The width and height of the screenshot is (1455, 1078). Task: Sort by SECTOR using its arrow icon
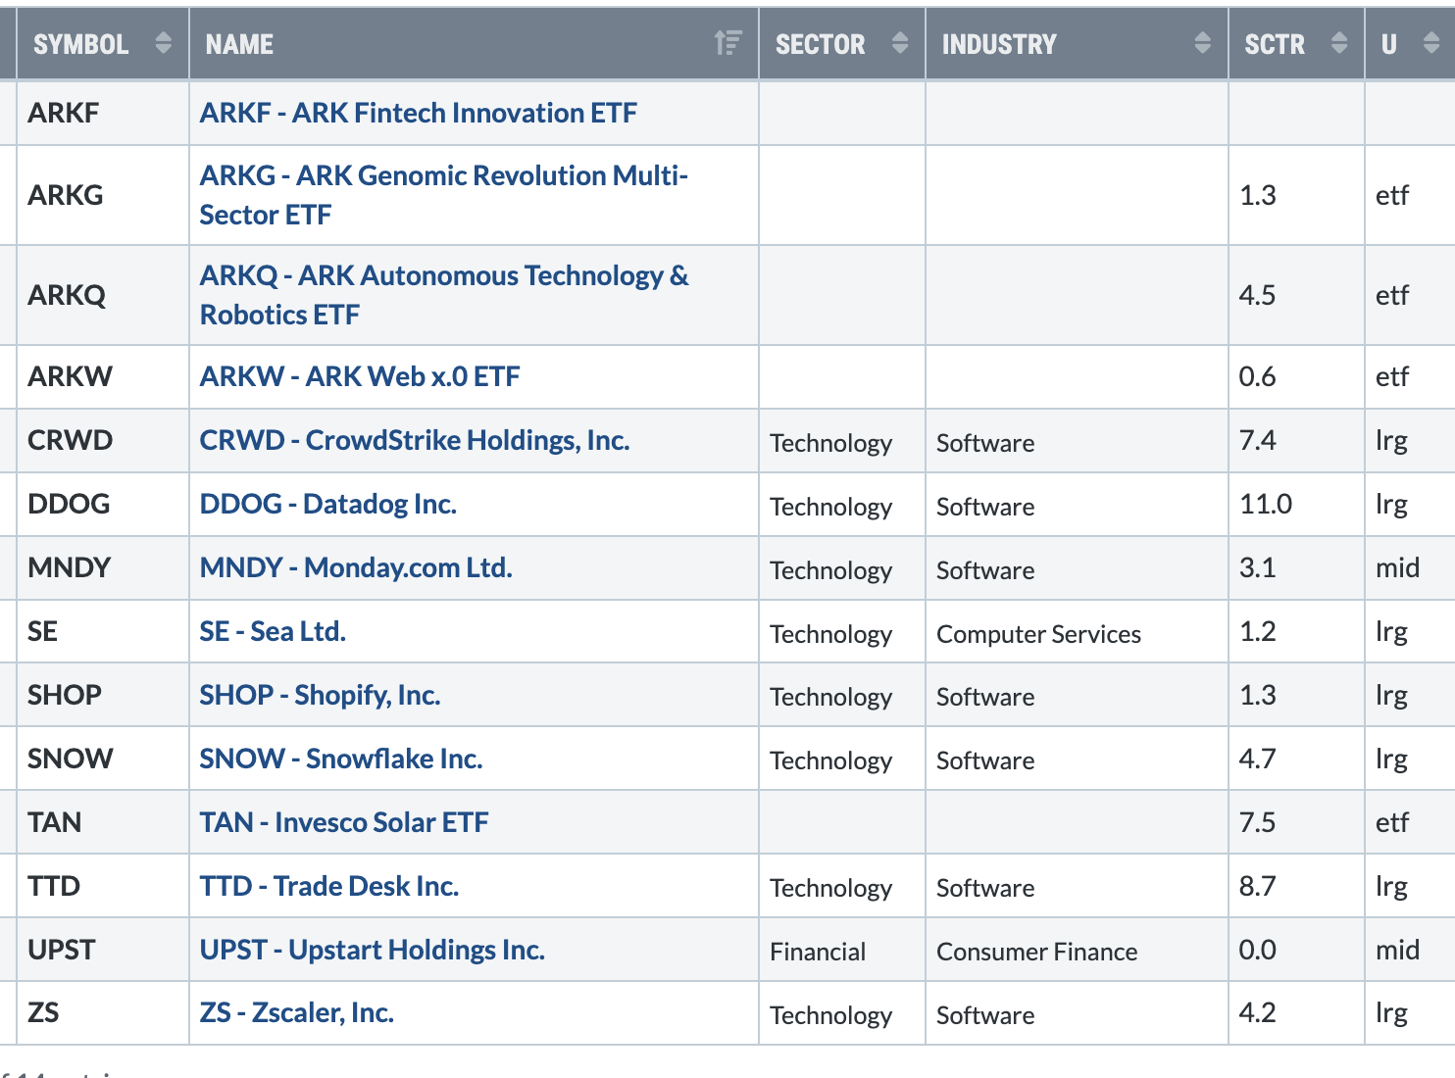(x=900, y=43)
